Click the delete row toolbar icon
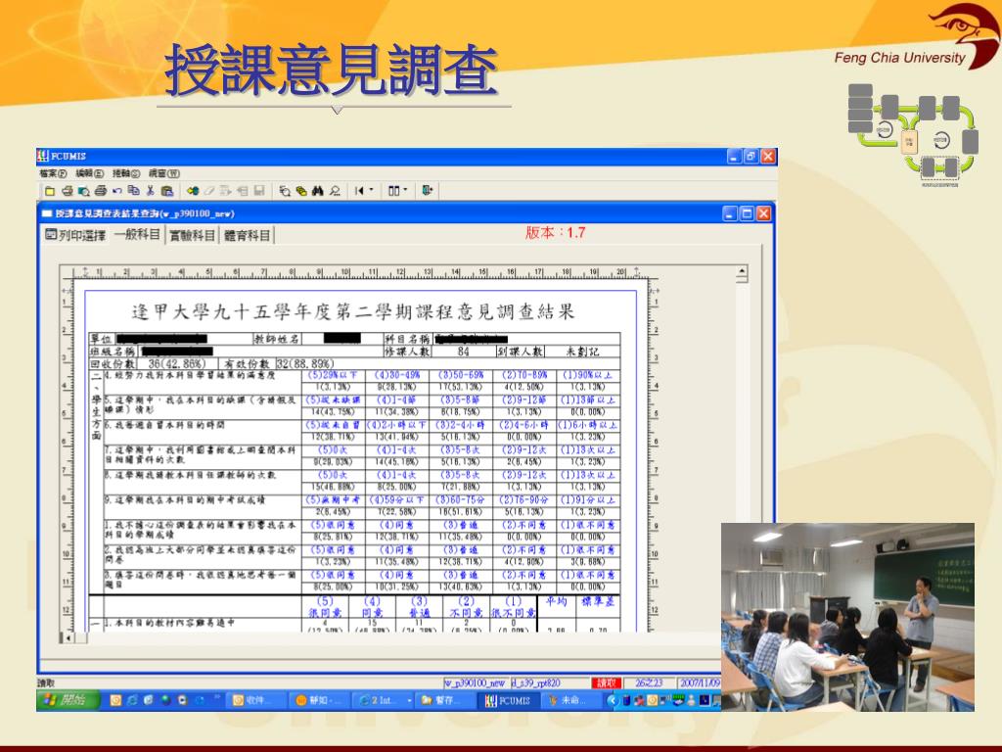The width and height of the screenshot is (1002, 752). pos(243,191)
